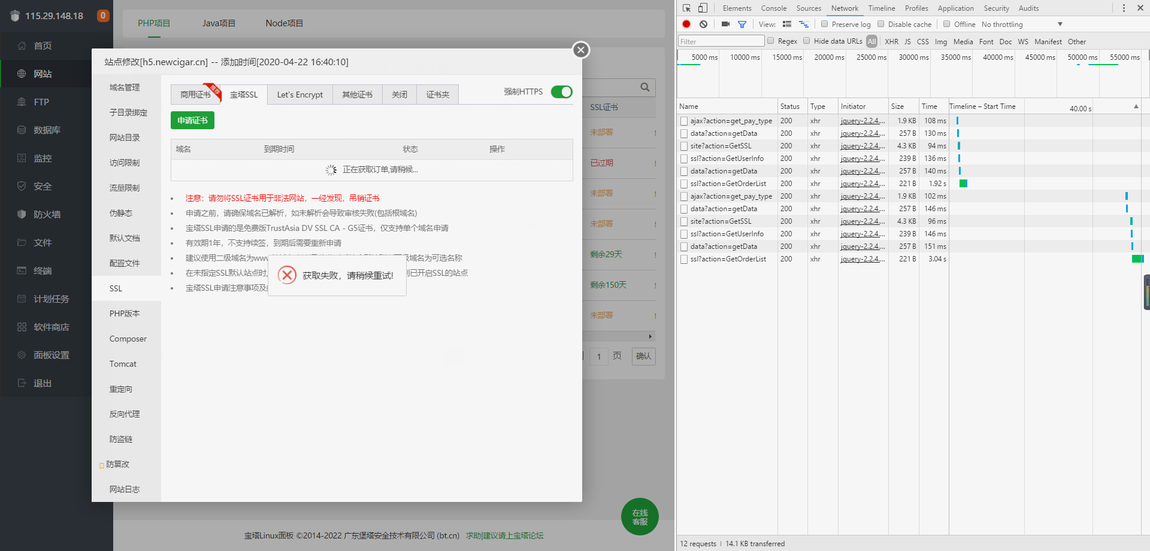Image resolution: width=1150 pixels, height=551 pixels.
Task: Open the 其他证书 tab
Action: click(358, 95)
